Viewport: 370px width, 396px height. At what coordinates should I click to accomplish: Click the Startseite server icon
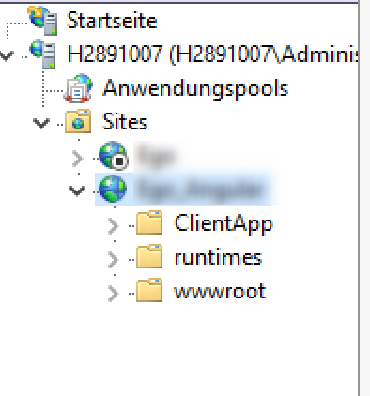pos(43,21)
